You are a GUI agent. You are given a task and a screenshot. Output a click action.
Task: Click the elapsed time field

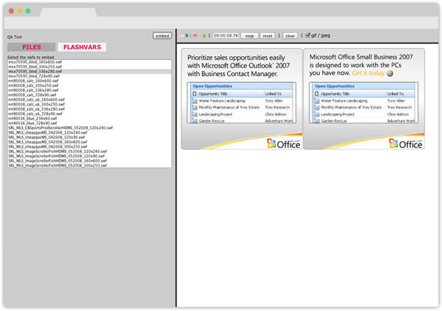click(227, 36)
